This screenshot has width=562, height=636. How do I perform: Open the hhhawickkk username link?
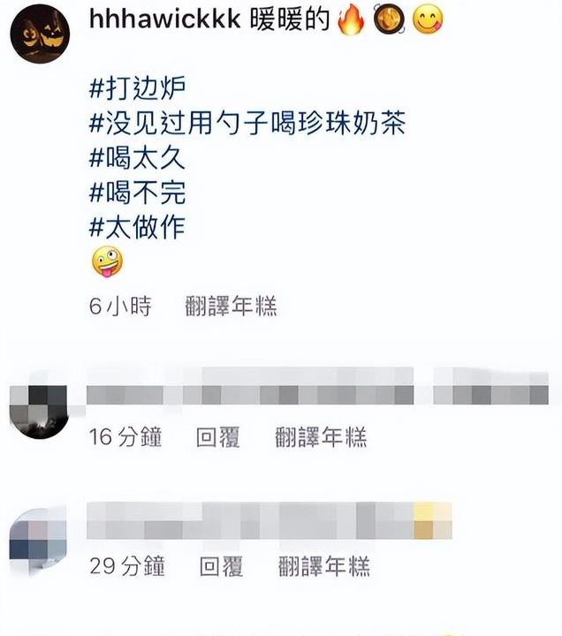click(164, 19)
